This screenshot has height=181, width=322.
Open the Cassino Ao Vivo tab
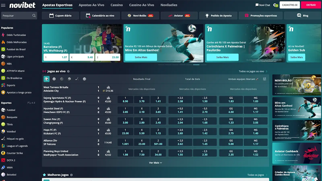coord(142,5)
